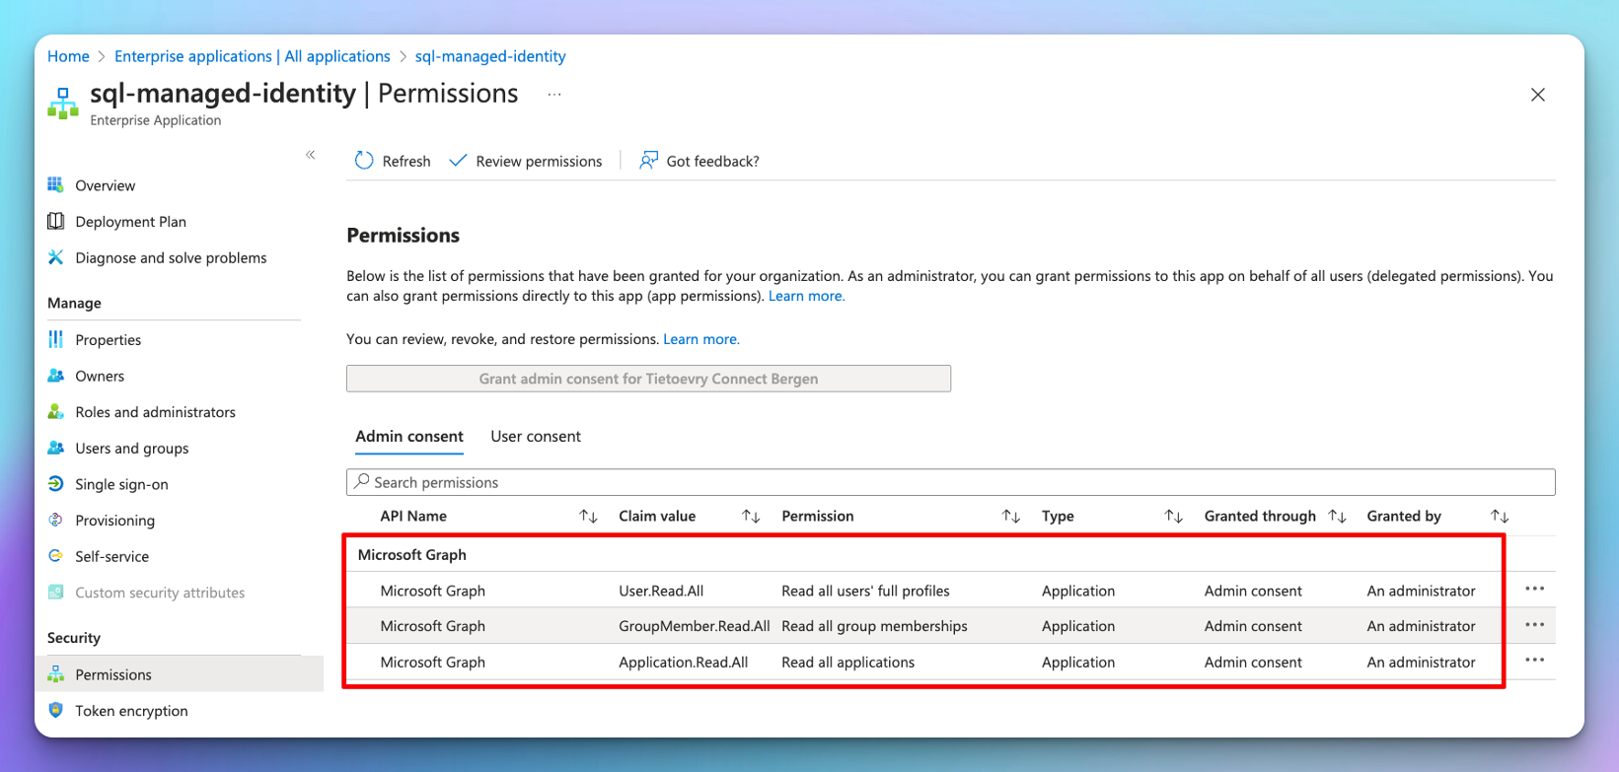Open Provisioning in the sidebar
Image resolution: width=1619 pixels, height=772 pixels.
click(x=115, y=521)
